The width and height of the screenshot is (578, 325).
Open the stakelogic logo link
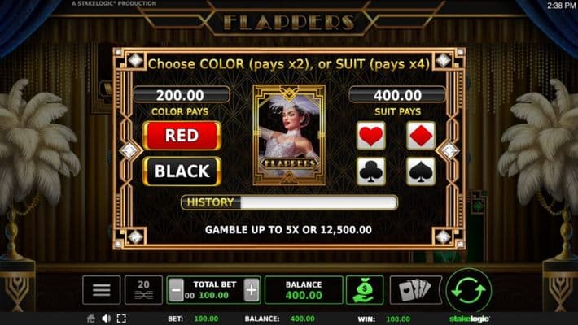(x=469, y=318)
